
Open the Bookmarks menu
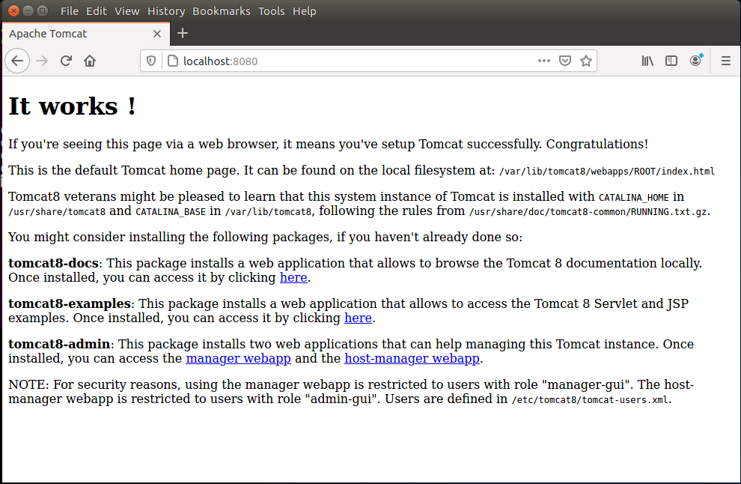221,11
